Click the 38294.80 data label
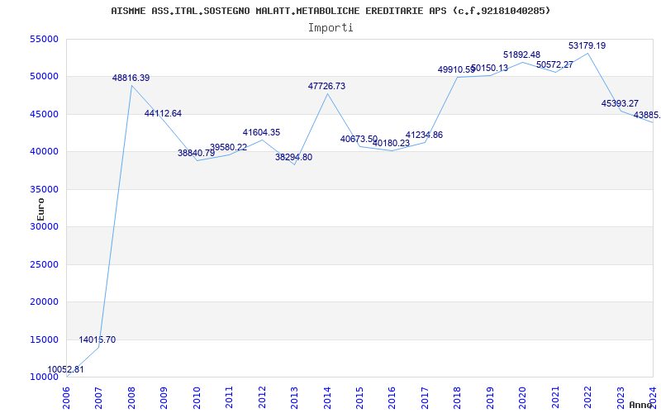The width and height of the screenshot is (661, 413). (x=294, y=157)
